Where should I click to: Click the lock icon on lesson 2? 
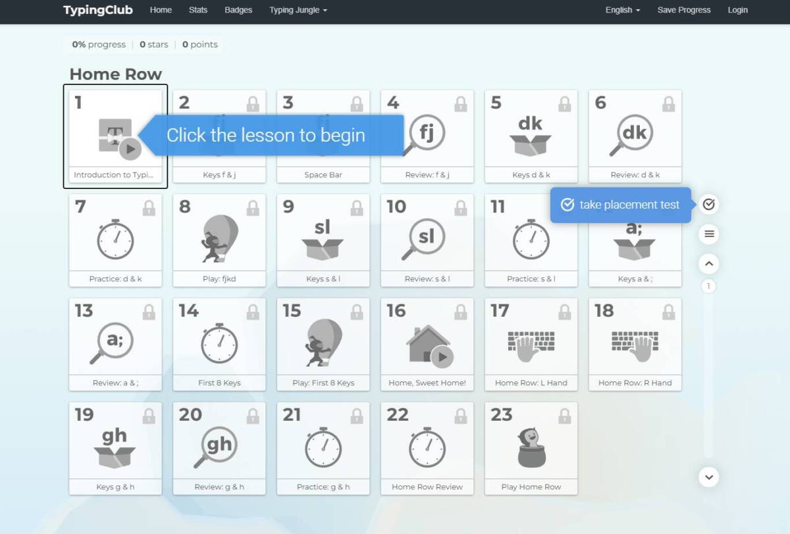click(253, 104)
